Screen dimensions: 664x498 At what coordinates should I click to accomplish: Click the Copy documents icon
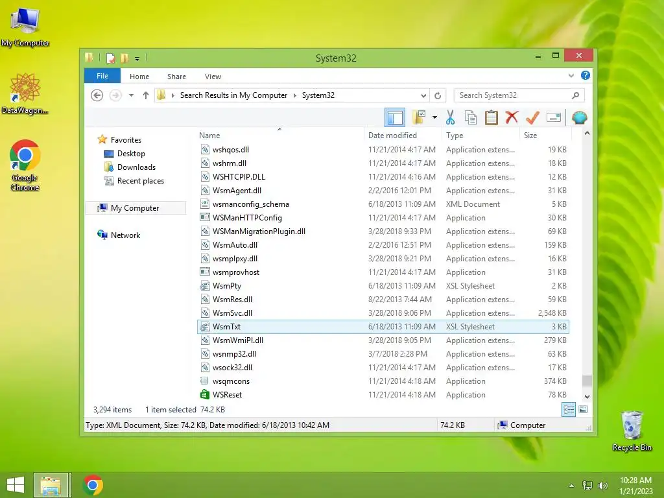click(x=471, y=118)
